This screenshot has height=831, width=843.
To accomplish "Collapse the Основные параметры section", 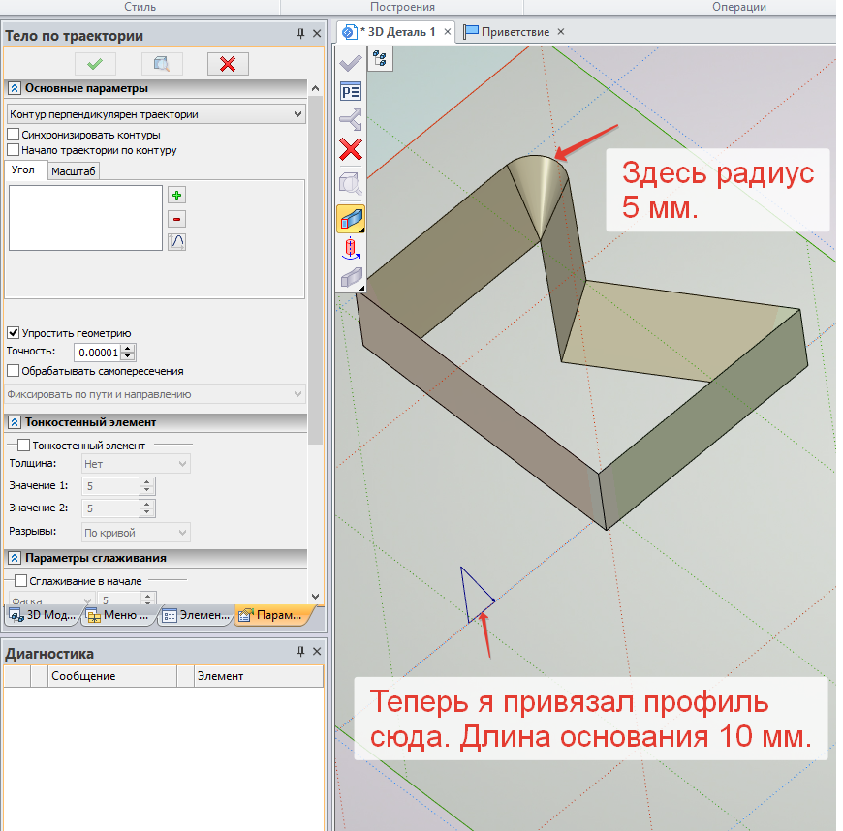I will 15,88.
